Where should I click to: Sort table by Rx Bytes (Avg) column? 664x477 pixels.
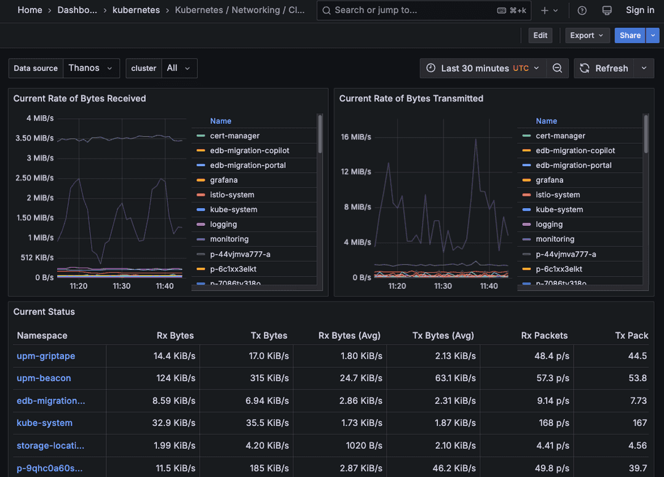pos(349,335)
